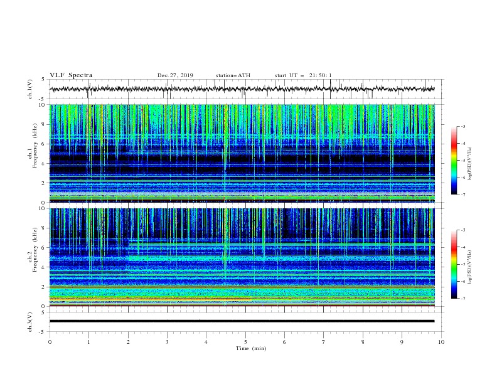Click the ch.3 flat black trace
Screen dimensions: 497x384
tap(242, 321)
